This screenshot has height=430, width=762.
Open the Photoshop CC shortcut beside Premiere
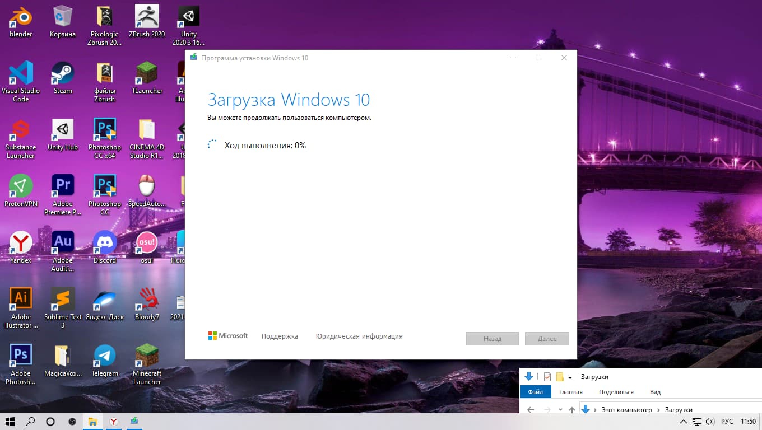[105, 195]
